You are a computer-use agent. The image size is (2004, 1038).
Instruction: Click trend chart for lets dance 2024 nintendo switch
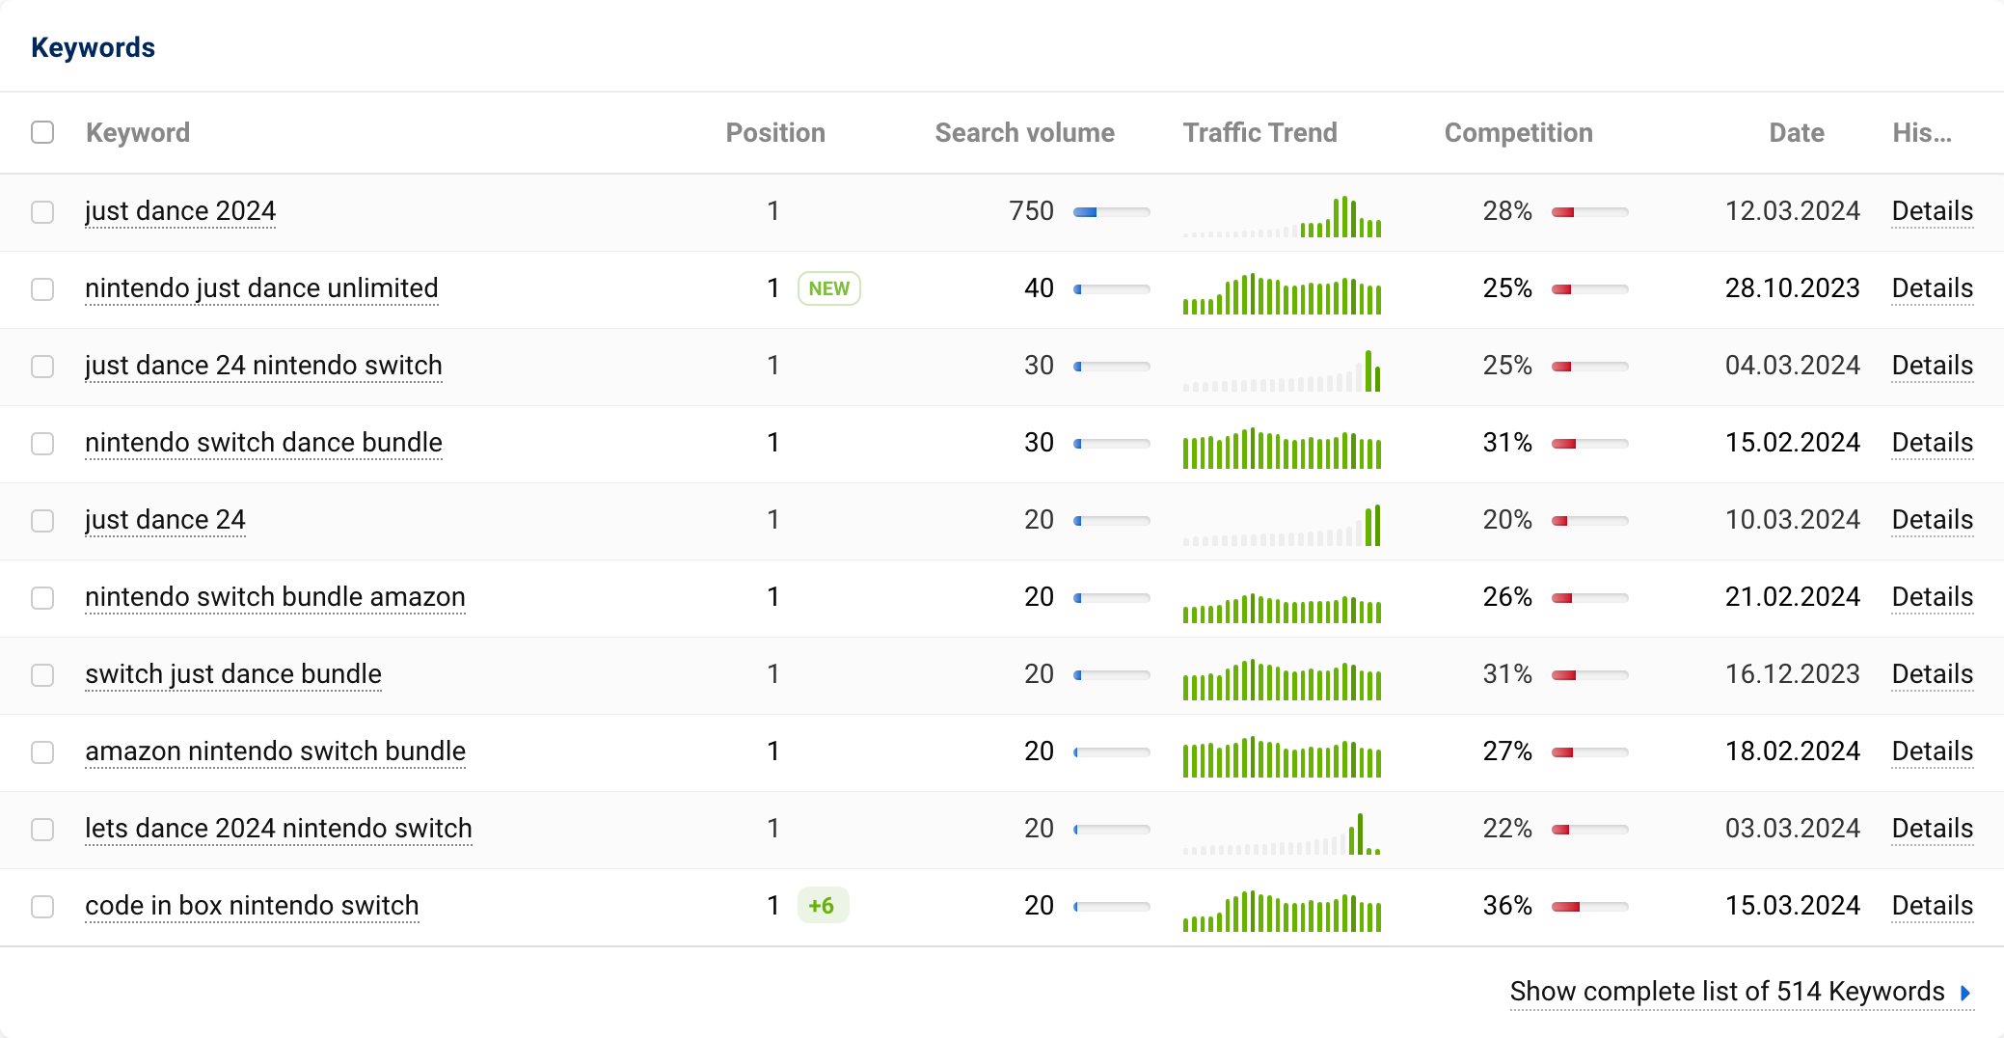(x=1283, y=833)
